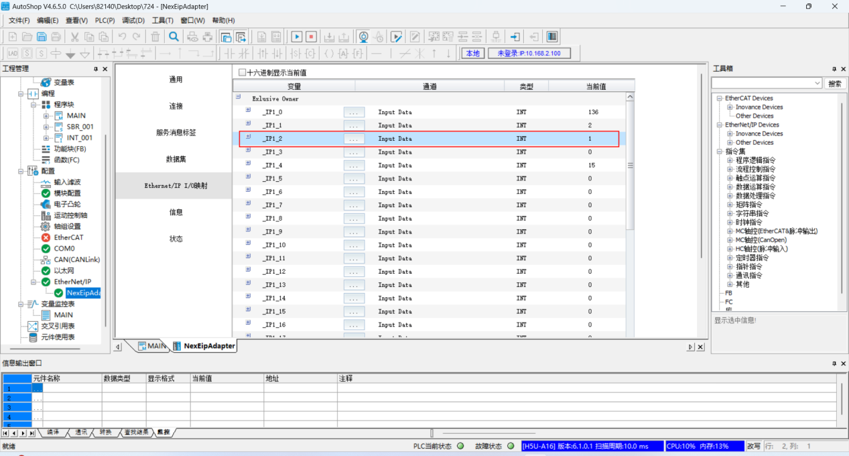
Task: Open EtherCAT config with red error icon
Action: coord(68,237)
